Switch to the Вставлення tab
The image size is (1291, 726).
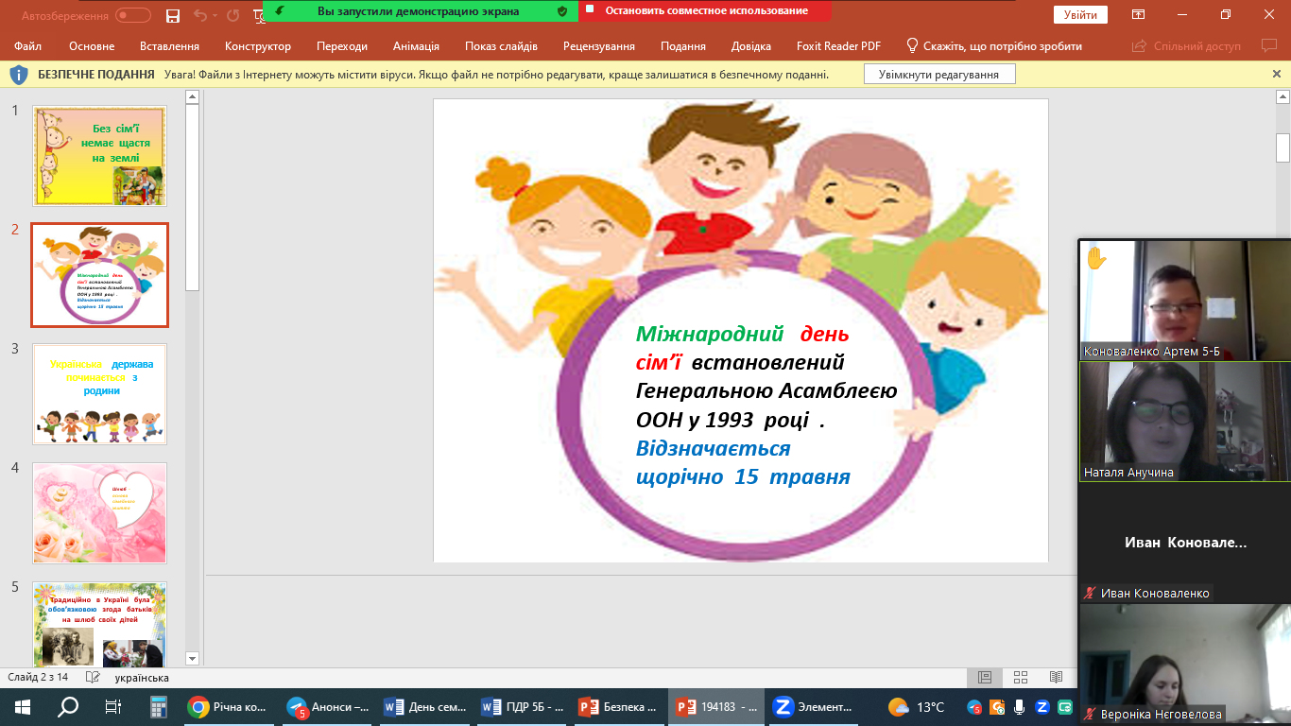169,45
